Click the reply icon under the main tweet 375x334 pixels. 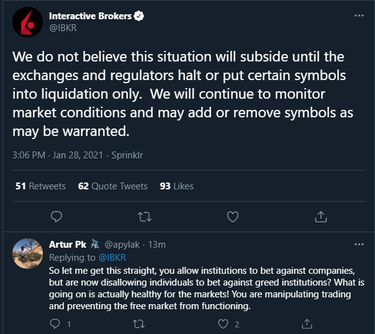(56, 217)
